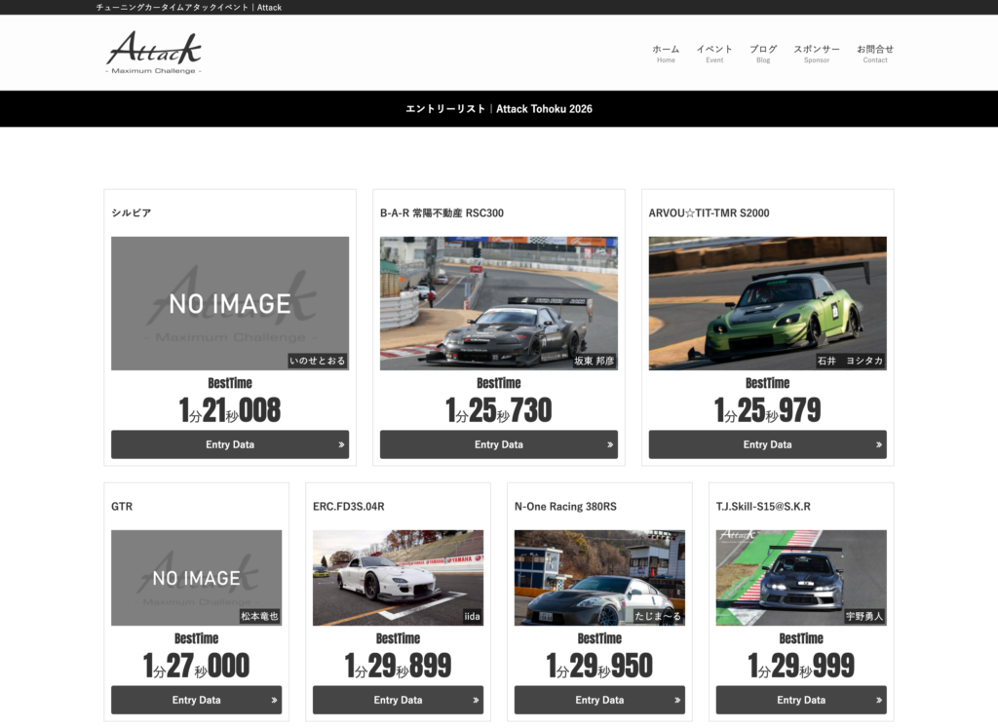Image resolution: width=998 pixels, height=728 pixels.
Task: Select the N-One Racing 380RS car image
Action: click(x=599, y=577)
